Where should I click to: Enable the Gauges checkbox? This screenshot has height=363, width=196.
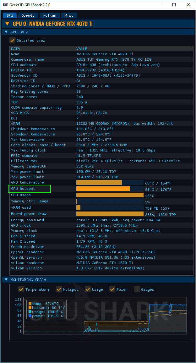137,289
